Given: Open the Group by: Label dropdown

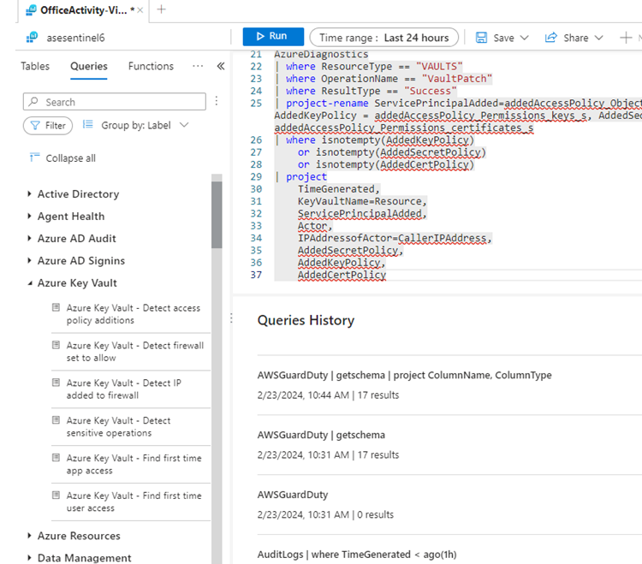Looking at the screenshot, I should coord(145,125).
